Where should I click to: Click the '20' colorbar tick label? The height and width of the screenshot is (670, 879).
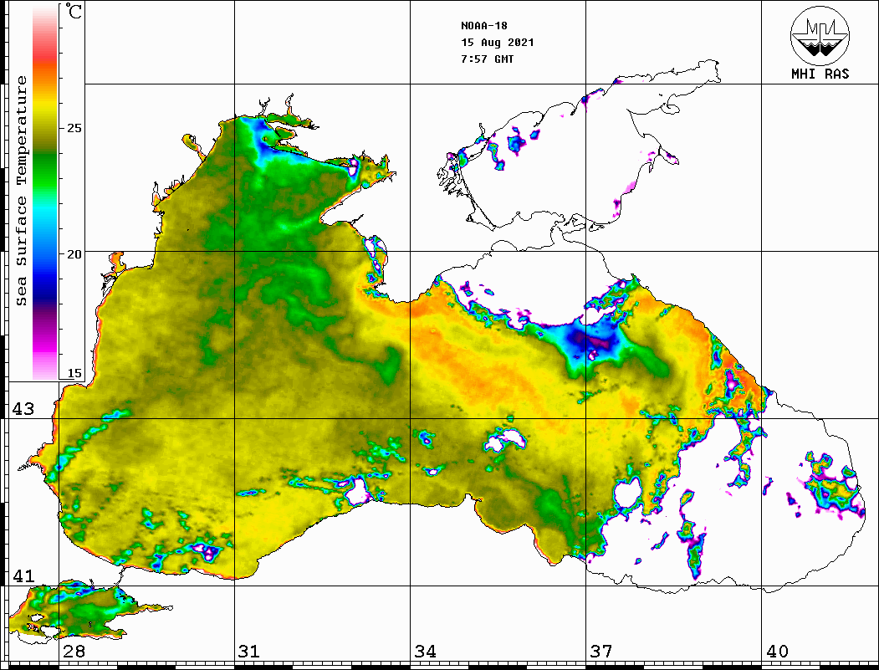74,254
